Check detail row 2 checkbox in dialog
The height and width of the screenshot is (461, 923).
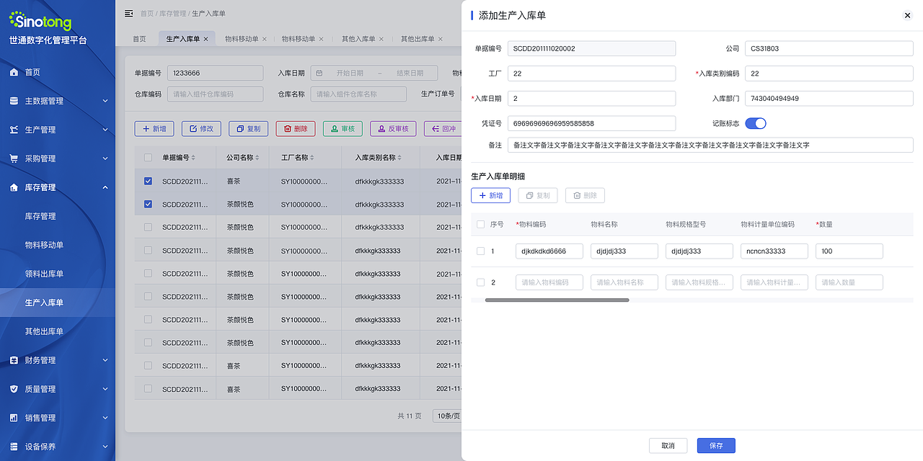click(480, 282)
